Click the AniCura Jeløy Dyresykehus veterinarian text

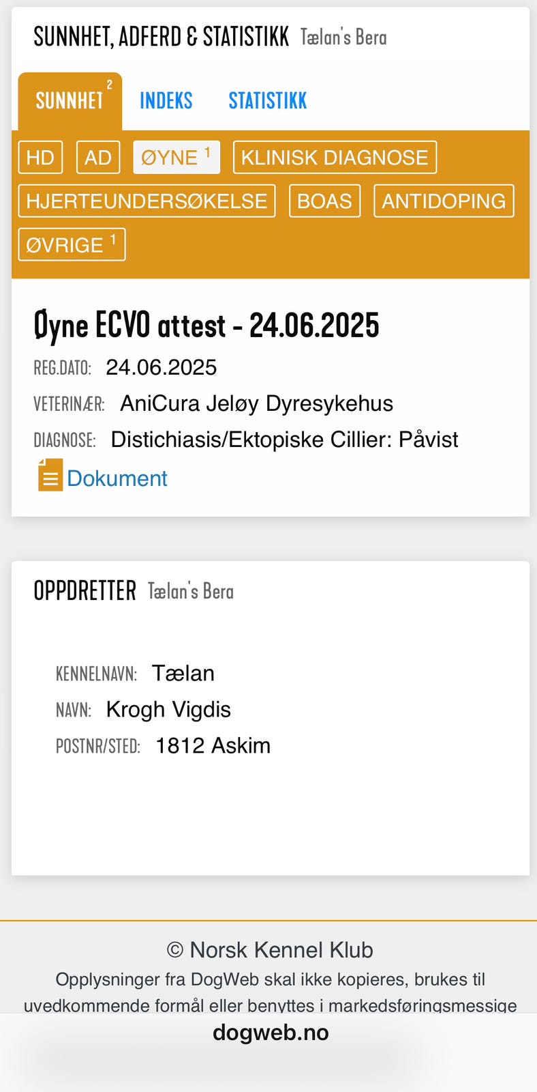coord(256,403)
